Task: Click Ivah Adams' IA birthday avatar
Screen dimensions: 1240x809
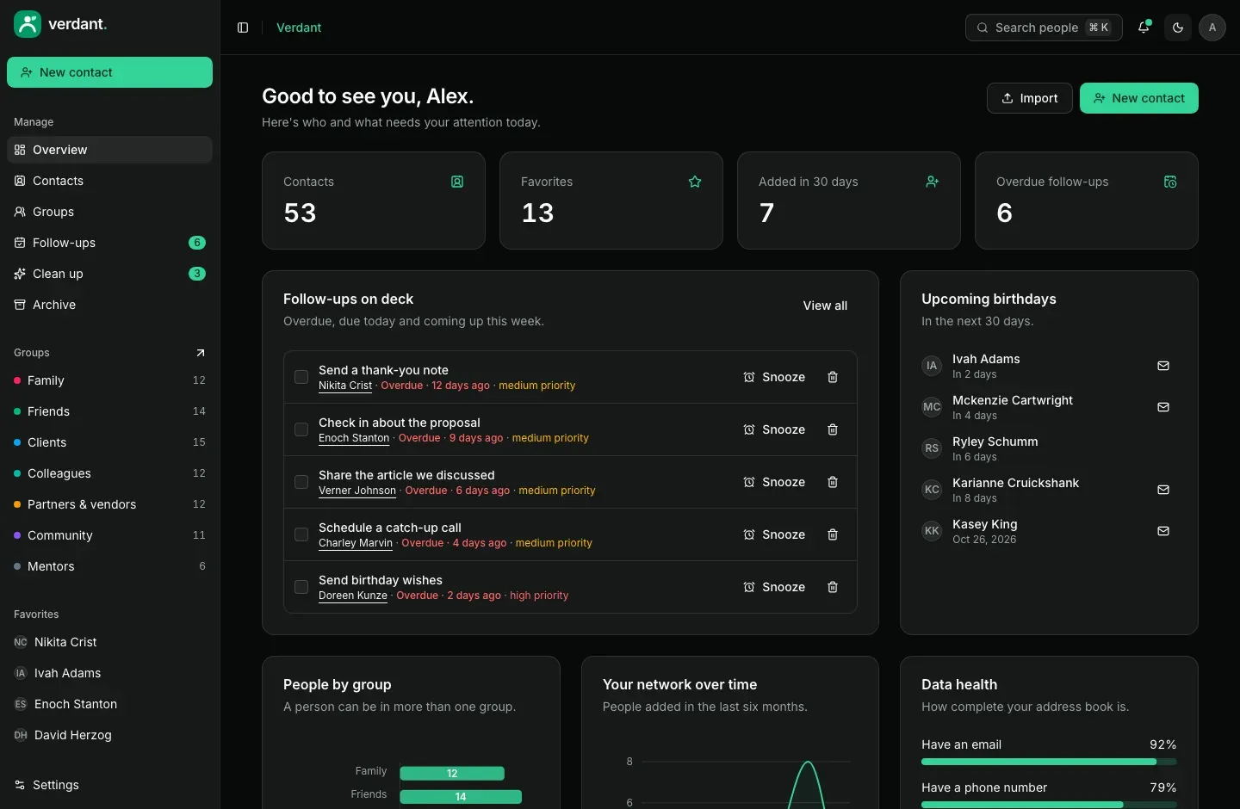Action: pyautogui.click(x=932, y=366)
